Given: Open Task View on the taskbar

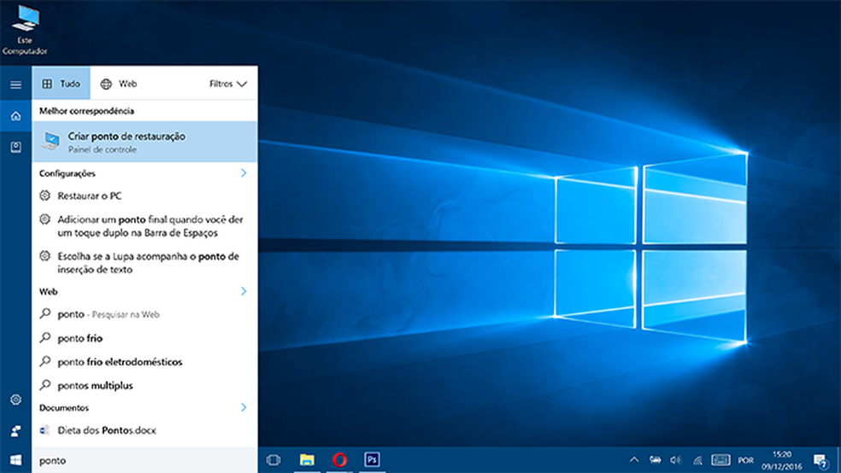Looking at the screenshot, I should [x=273, y=460].
